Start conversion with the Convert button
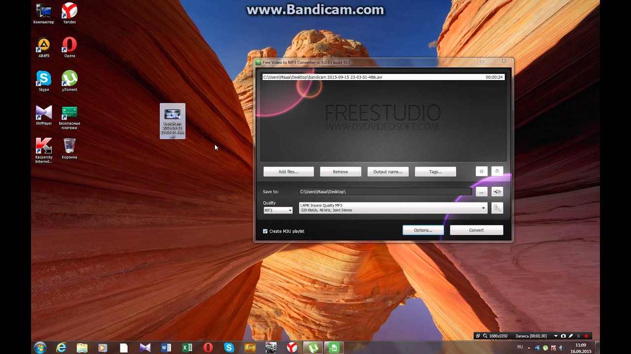Screen dimensions: 631x354 point(476,230)
